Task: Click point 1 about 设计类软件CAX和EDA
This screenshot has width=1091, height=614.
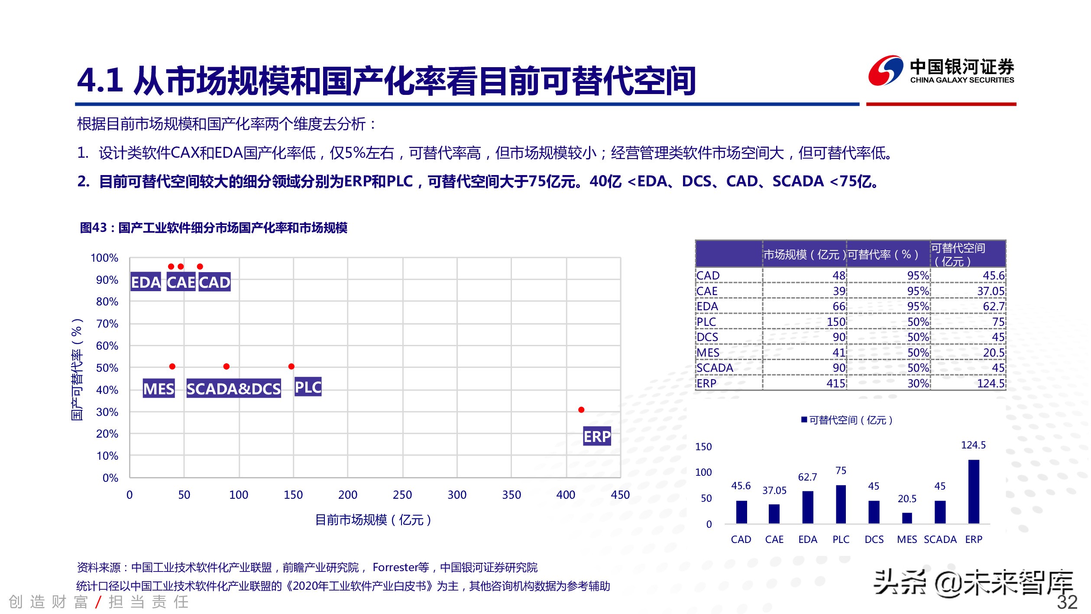Action: click(x=485, y=153)
